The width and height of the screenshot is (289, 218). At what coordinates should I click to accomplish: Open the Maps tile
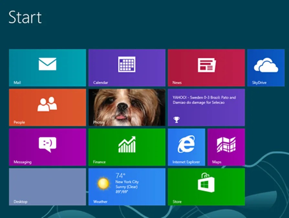pyautogui.click(x=226, y=147)
